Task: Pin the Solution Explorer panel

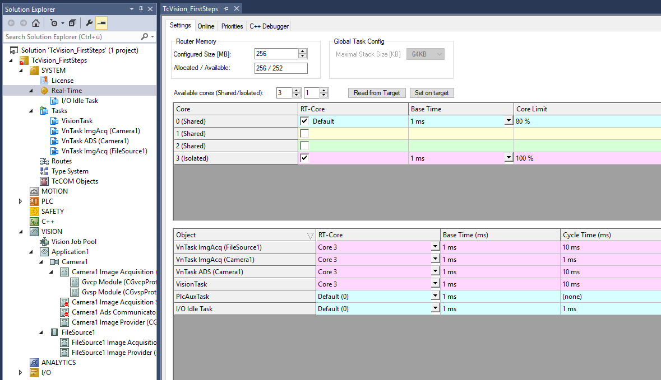Action: (141, 9)
